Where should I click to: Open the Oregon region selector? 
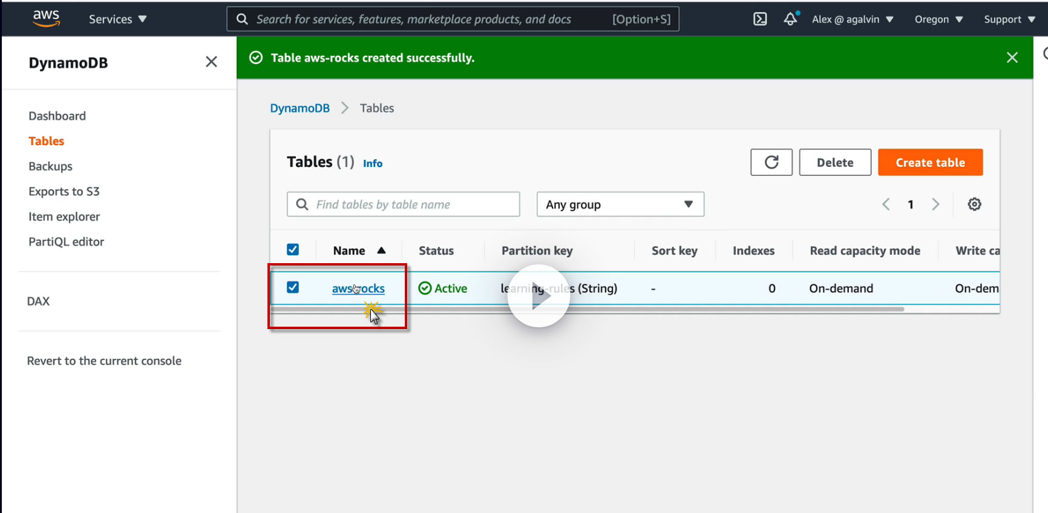pos(938,19)
